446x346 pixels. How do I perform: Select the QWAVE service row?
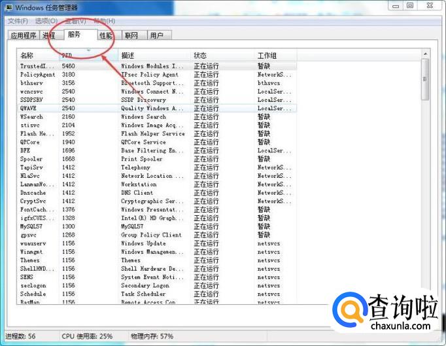tap(157, 109)
